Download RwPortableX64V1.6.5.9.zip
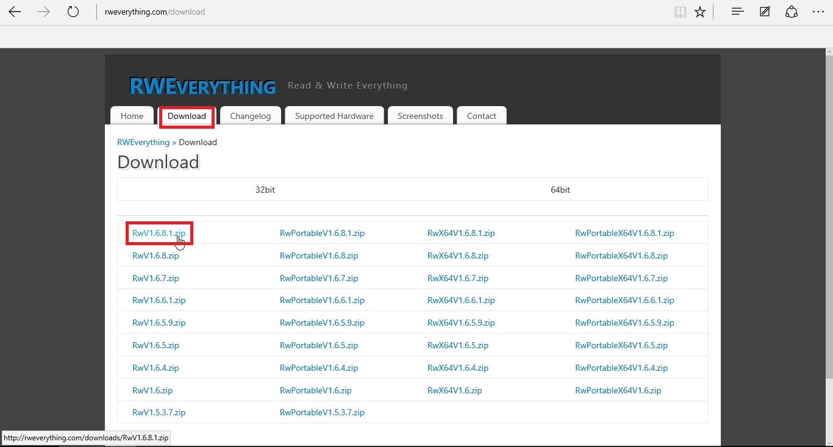 pyautogui.click(x=624, y=323)
